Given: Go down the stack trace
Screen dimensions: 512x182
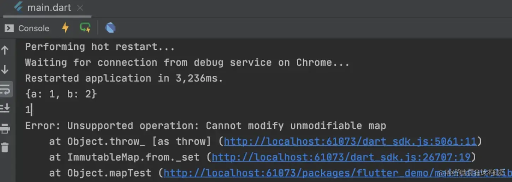Looking at the screenshot, I should coord(5,69).
